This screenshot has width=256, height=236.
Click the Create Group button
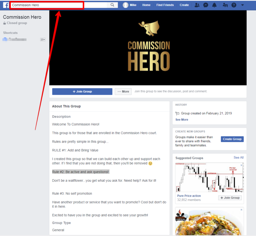pos(232,139)
